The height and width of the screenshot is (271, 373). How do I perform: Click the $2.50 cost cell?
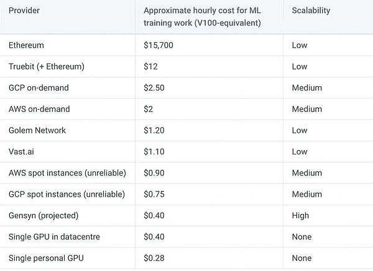[154, 87]
